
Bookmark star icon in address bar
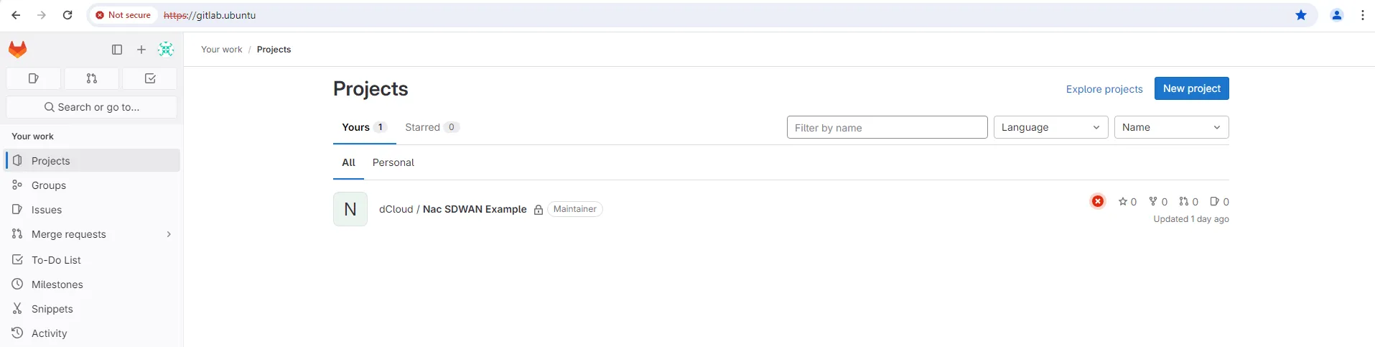1301,15
